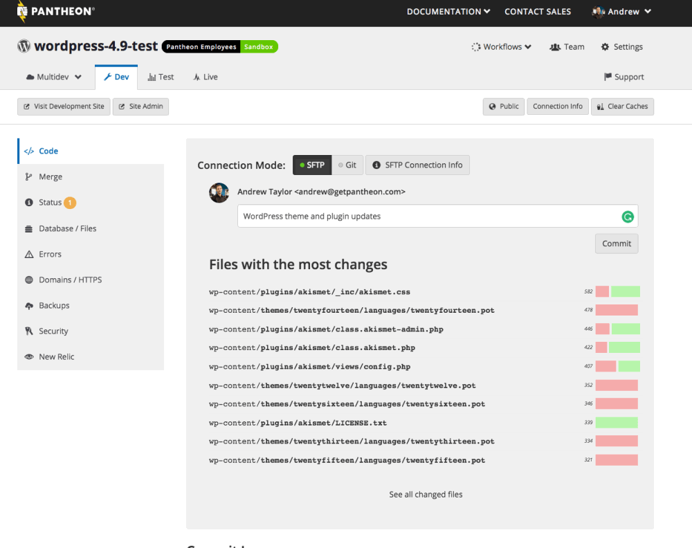This screenshot has height=548, width=692.
Task: Click the Database / Files stack icon
Action: (28, 228)
